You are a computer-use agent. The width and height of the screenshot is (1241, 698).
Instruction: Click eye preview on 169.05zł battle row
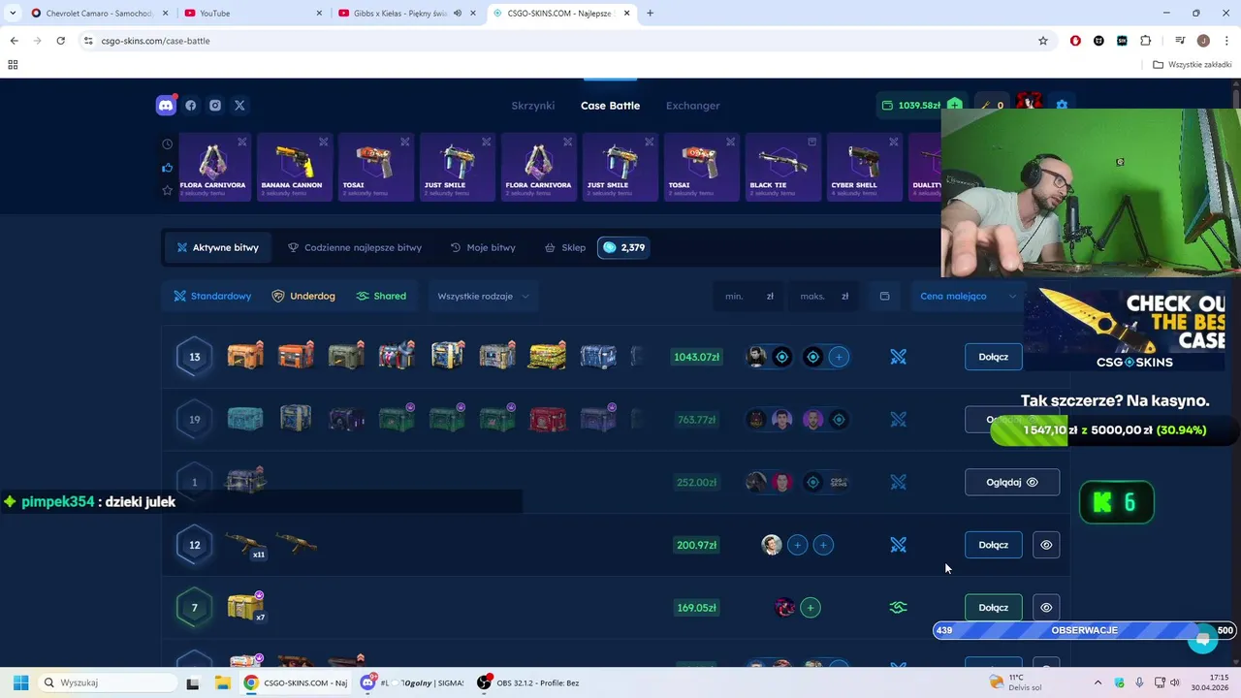pos(1046,608)
